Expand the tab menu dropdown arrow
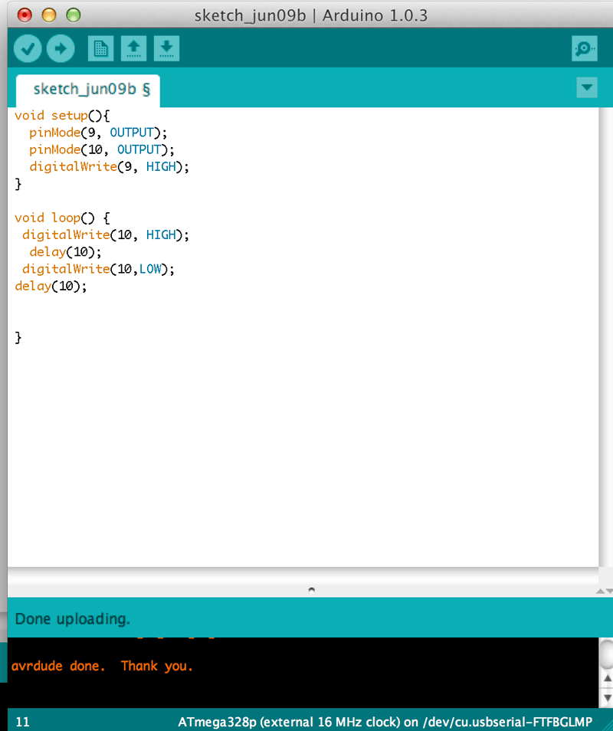The height and width of the screenshot is (731, 613). click(587, 87)
